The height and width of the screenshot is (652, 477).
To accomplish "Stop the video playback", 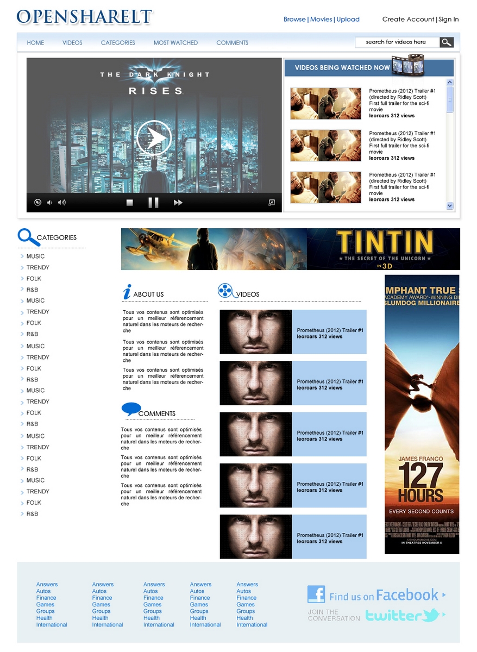I will (130, 203).
